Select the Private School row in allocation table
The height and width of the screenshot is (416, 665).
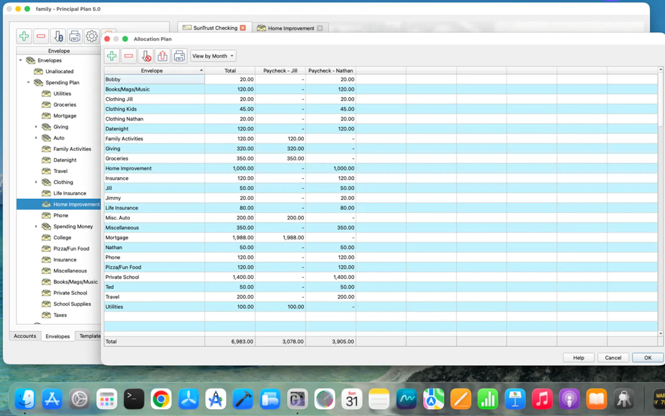381,277
